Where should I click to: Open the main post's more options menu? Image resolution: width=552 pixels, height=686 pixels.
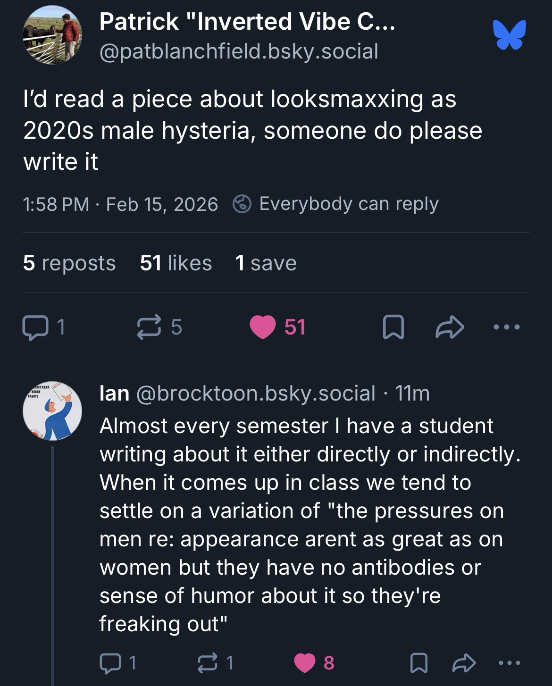coord(506,327)
